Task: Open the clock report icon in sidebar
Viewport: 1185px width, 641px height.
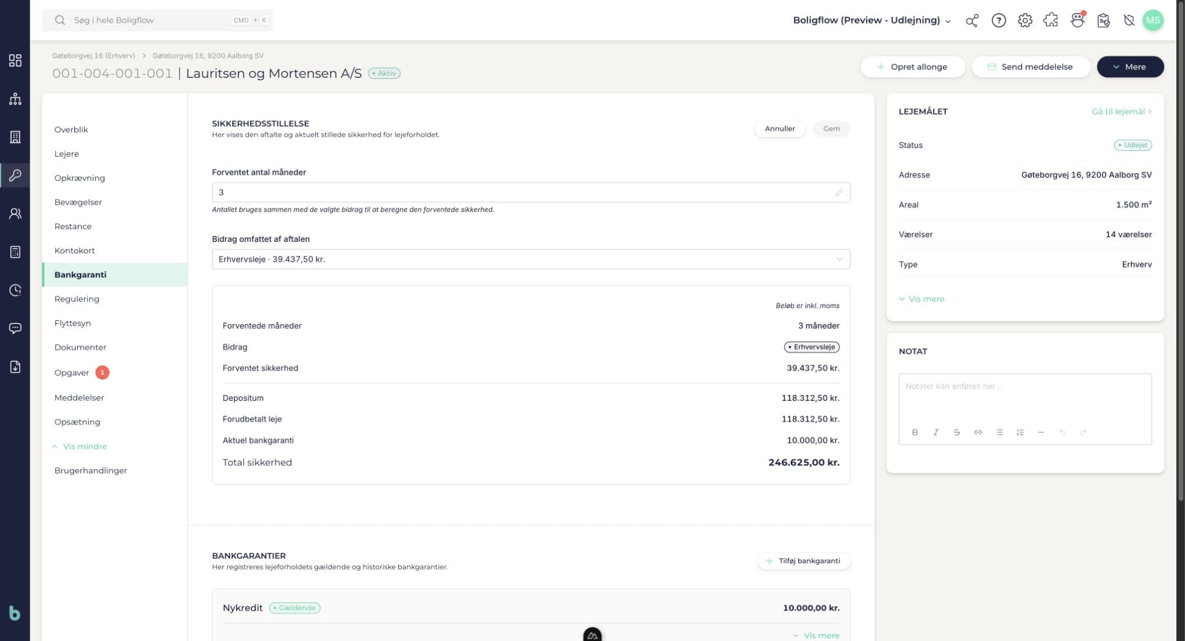Action: click(15, 290)
